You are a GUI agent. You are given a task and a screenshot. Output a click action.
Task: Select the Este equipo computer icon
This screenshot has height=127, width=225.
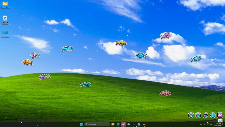click(x=5, y=34)
